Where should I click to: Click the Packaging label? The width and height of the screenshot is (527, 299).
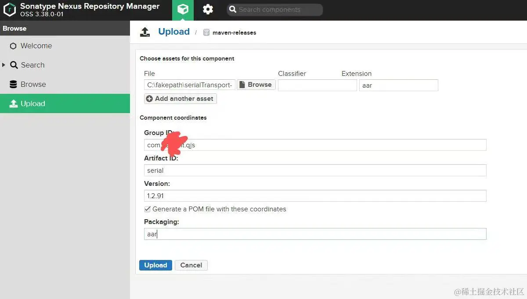[x=162, y=222]
